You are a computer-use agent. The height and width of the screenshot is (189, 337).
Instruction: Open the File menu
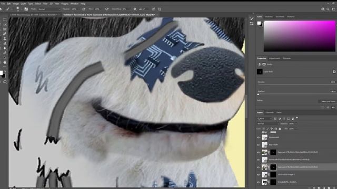coord(3,4)
